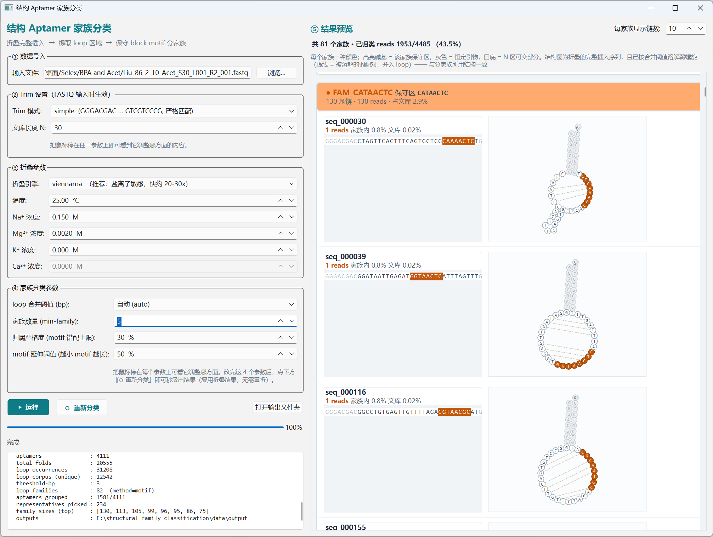
Task: Close the Aptamer classification window
Action: click(700, 8)
